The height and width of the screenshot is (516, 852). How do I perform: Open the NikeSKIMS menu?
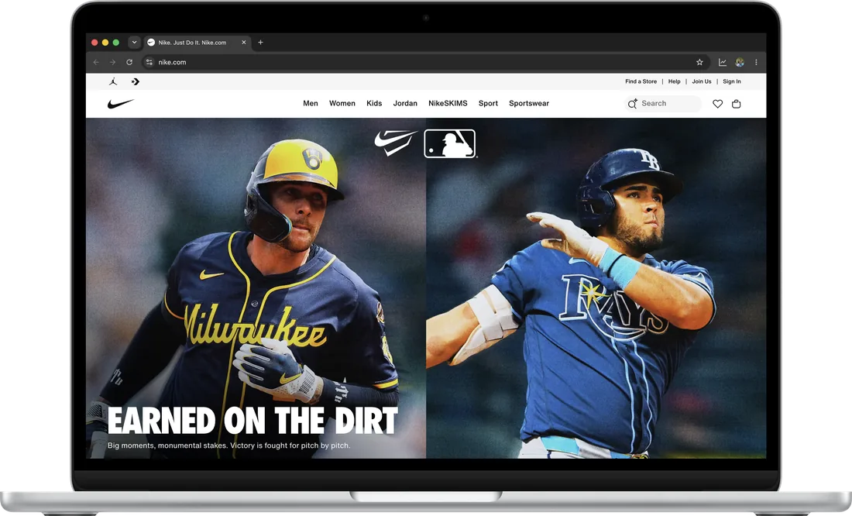click(448, 103)
